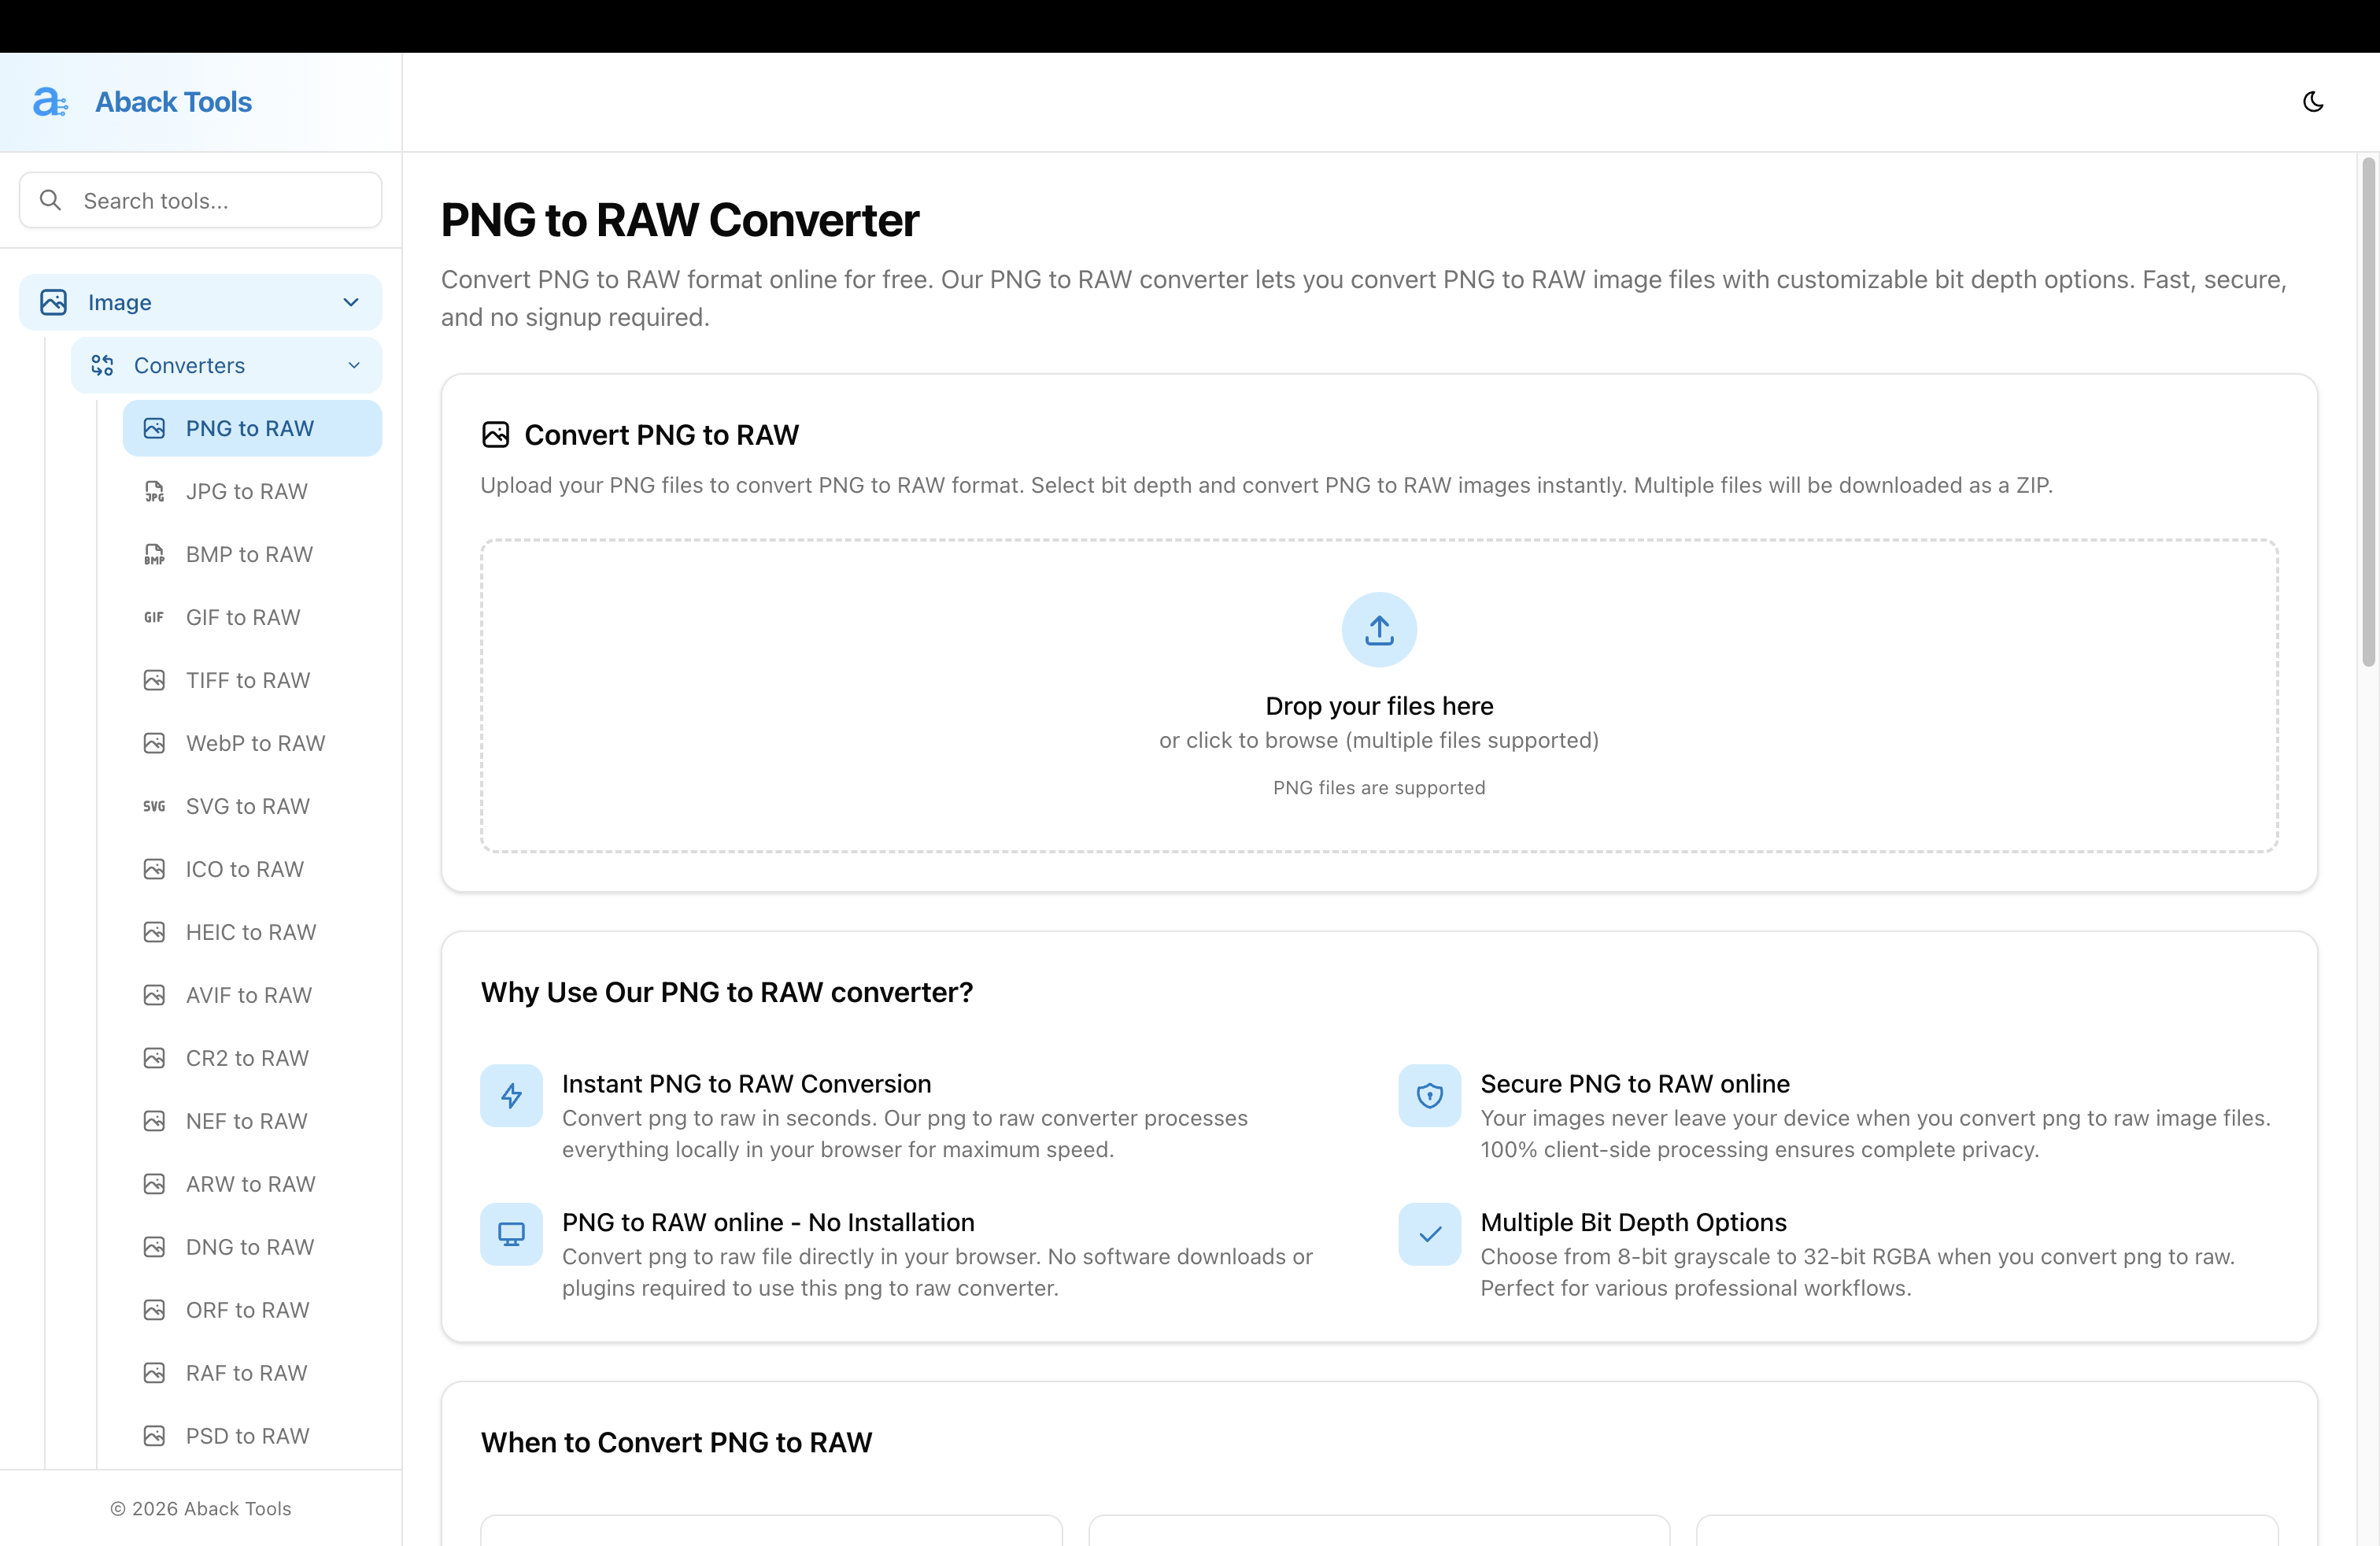Toggle dark mode with the moon icon
The image size is (2380, 1546).
coord(2313,101)
